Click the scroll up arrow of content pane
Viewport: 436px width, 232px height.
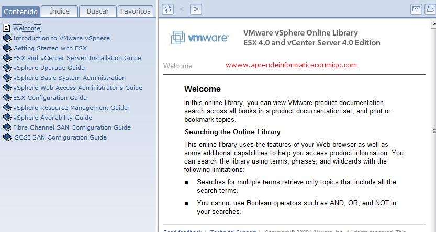click(434, 24)
